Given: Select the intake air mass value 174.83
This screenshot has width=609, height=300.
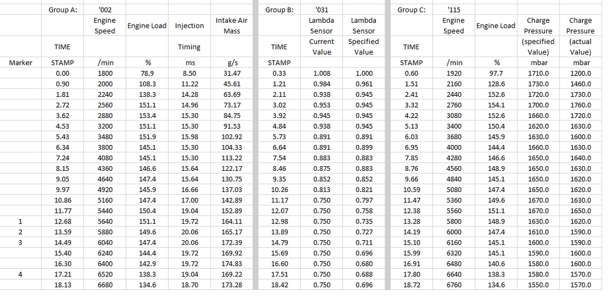Looking at the screenshot, I should (233, 263).
